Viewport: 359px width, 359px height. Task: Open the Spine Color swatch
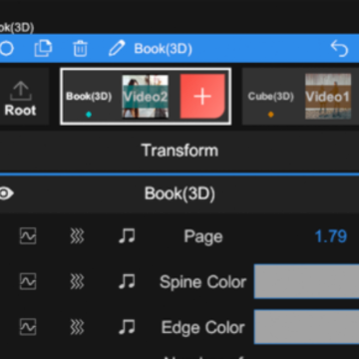tap(306, 281)
